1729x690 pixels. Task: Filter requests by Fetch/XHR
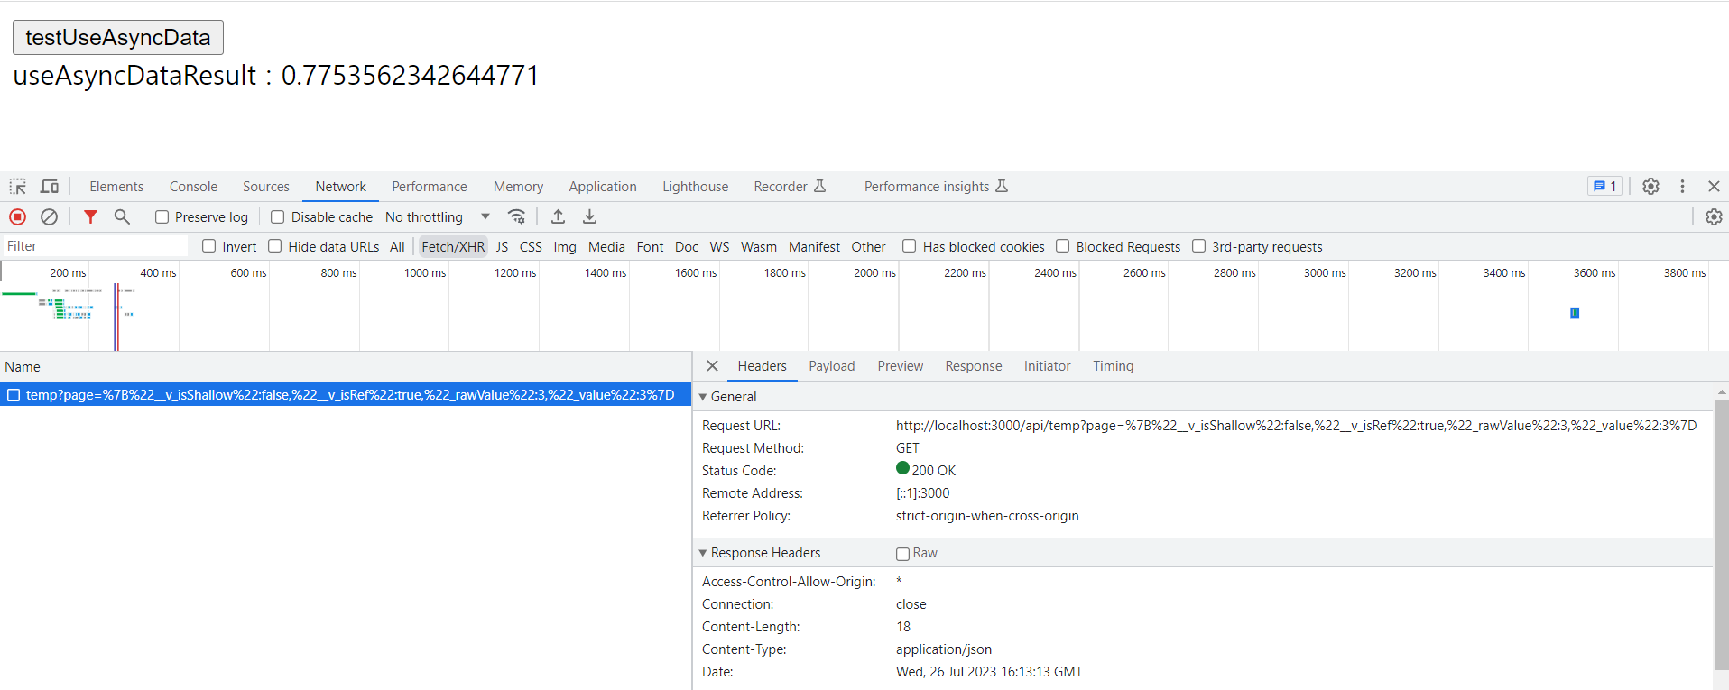coord(453,246)
